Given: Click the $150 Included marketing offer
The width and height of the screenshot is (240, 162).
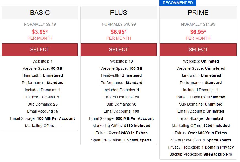Looking at the screenshot, I should (137, 126).
